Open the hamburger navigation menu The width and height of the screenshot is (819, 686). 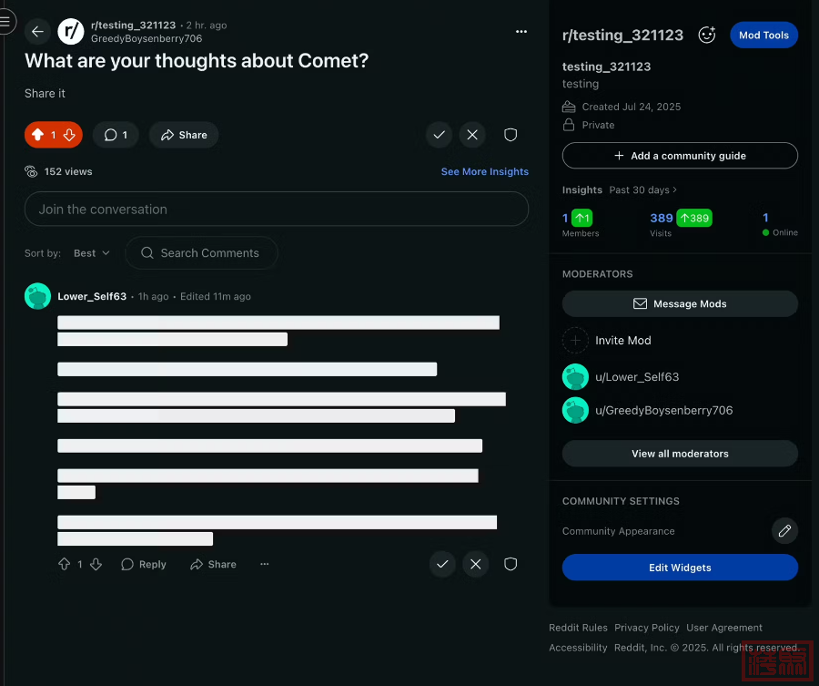(x=7, y=21)
